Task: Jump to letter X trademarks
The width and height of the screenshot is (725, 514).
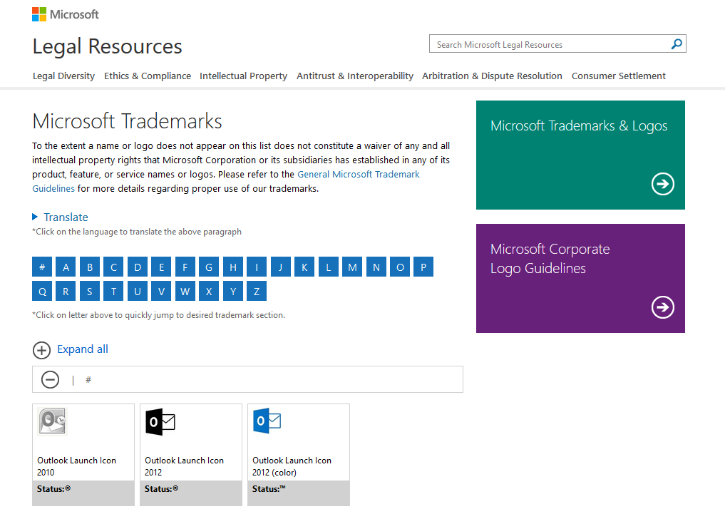Action: 209,291
